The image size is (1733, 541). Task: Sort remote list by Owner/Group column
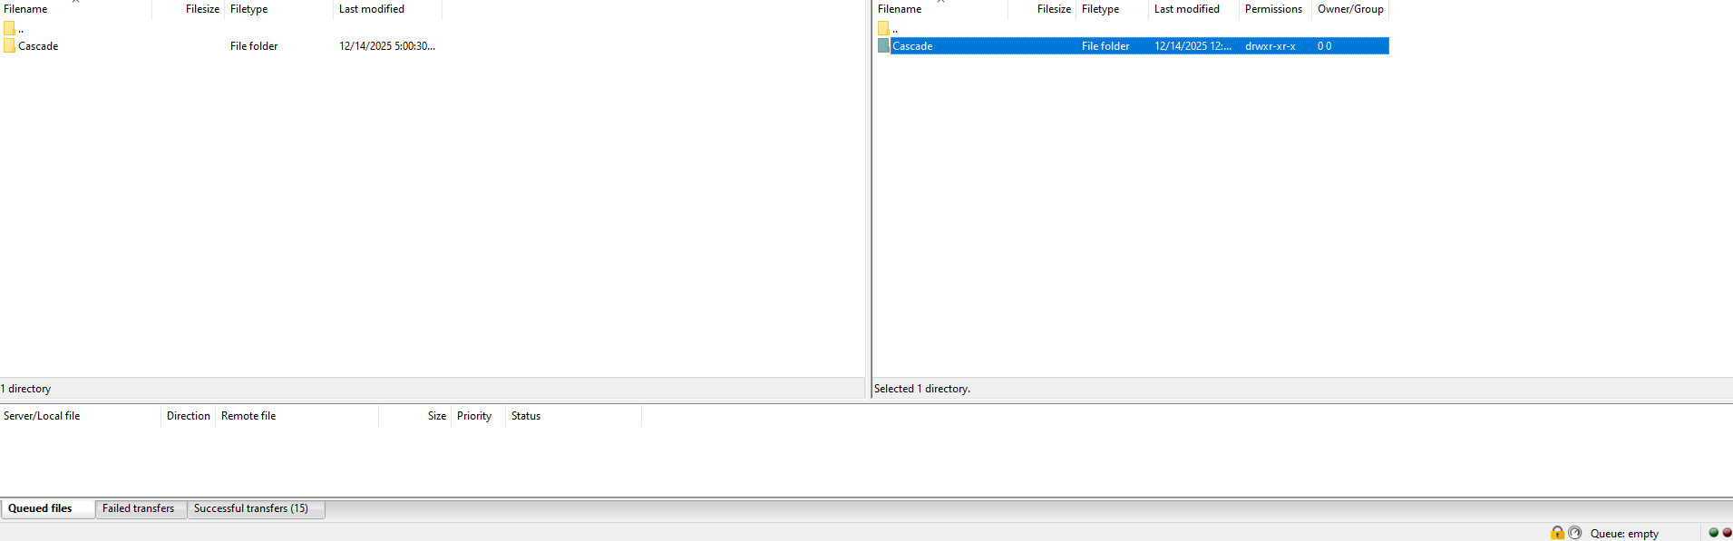(x=1350, y=9)
